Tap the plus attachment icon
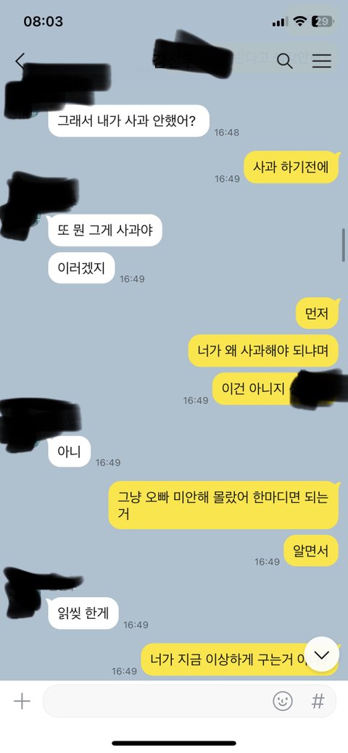 22,702
